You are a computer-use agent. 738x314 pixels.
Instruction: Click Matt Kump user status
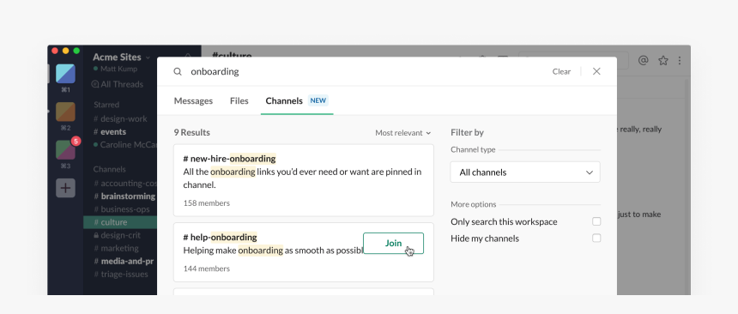point(116,69)
